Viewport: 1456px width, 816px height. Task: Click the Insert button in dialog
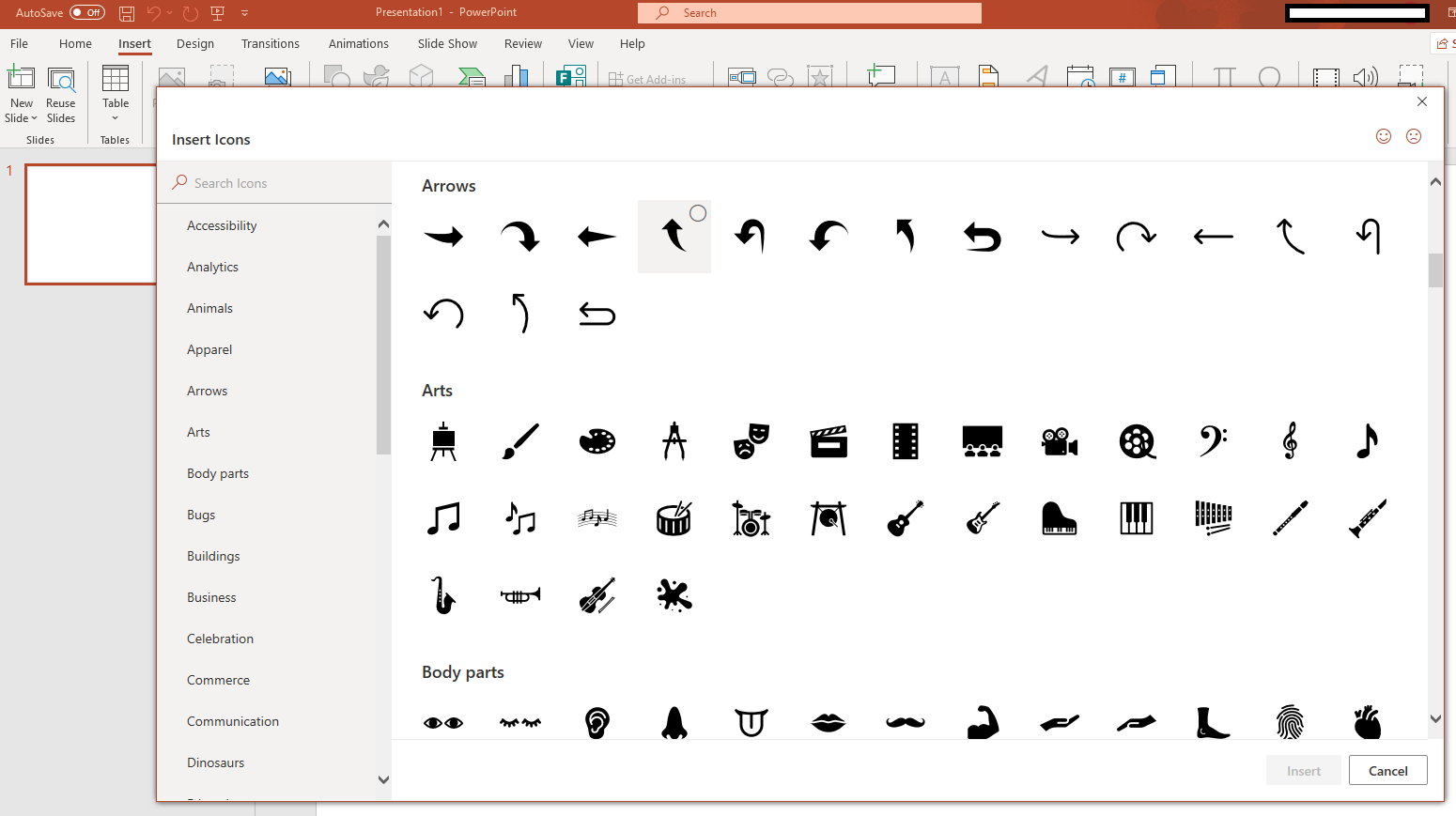coord(1304,771)
